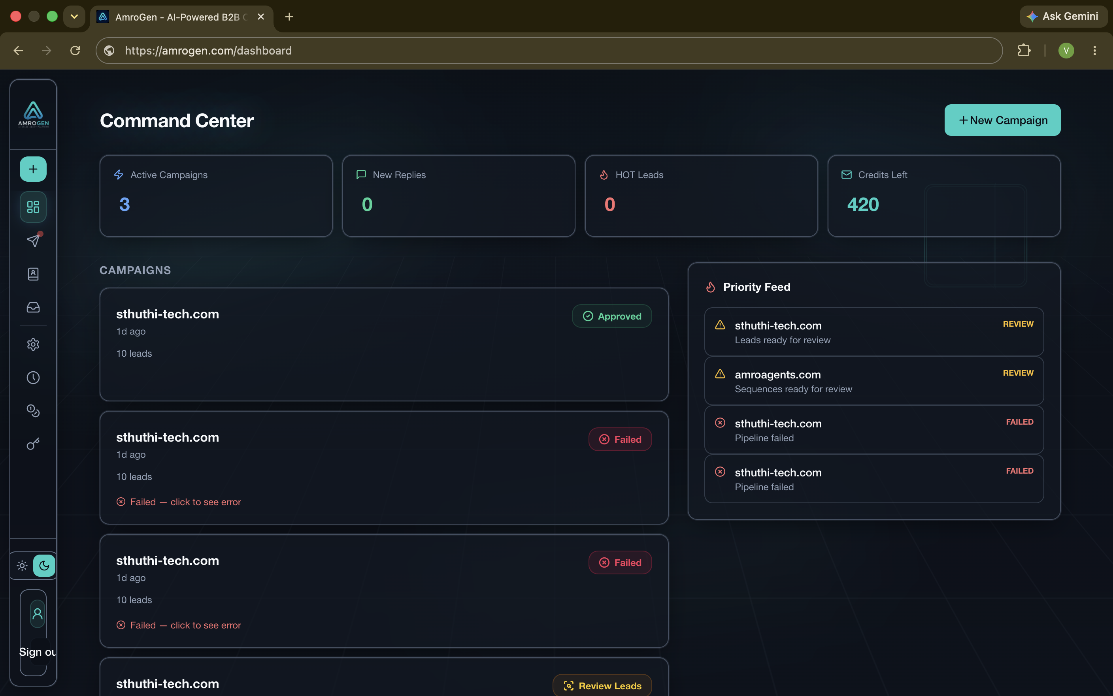Click the Command Center heading
1113x696 pixels.
click(x=177, y=120)
